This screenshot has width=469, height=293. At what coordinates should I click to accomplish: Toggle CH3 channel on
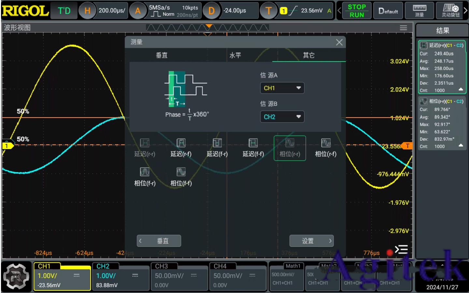click(179, 276)
